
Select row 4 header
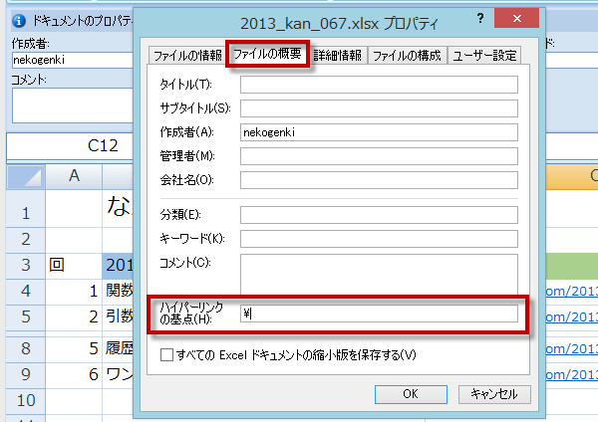(26, 292)
